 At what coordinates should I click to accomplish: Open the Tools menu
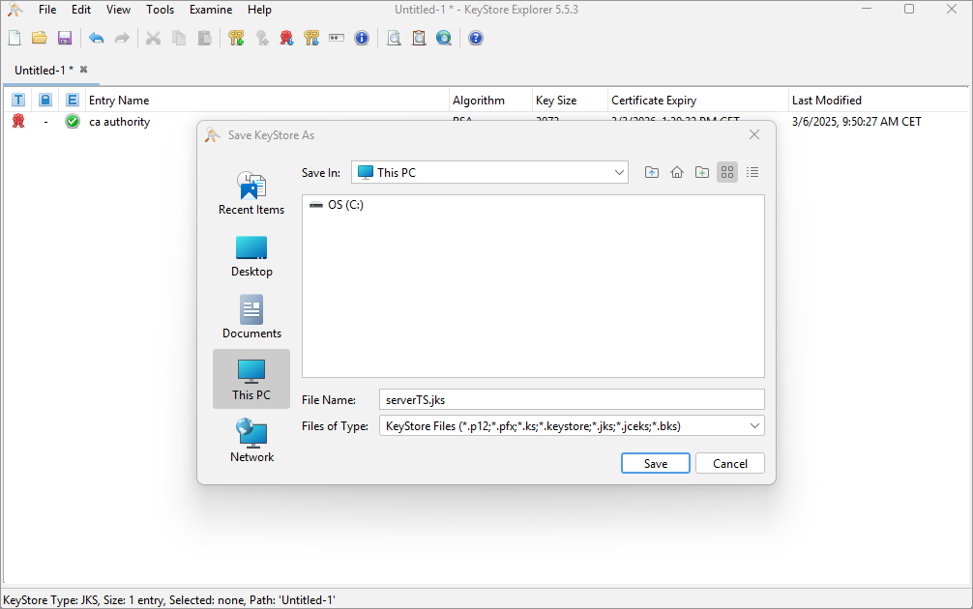pos(161,10)
